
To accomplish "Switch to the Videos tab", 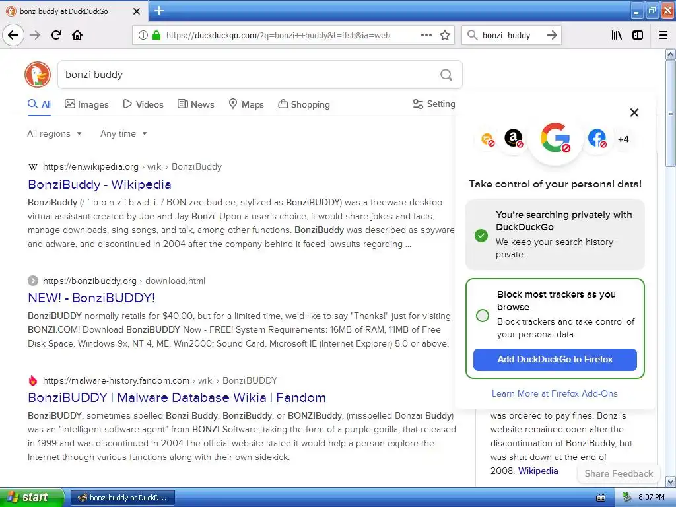I will tap(143, 104).
